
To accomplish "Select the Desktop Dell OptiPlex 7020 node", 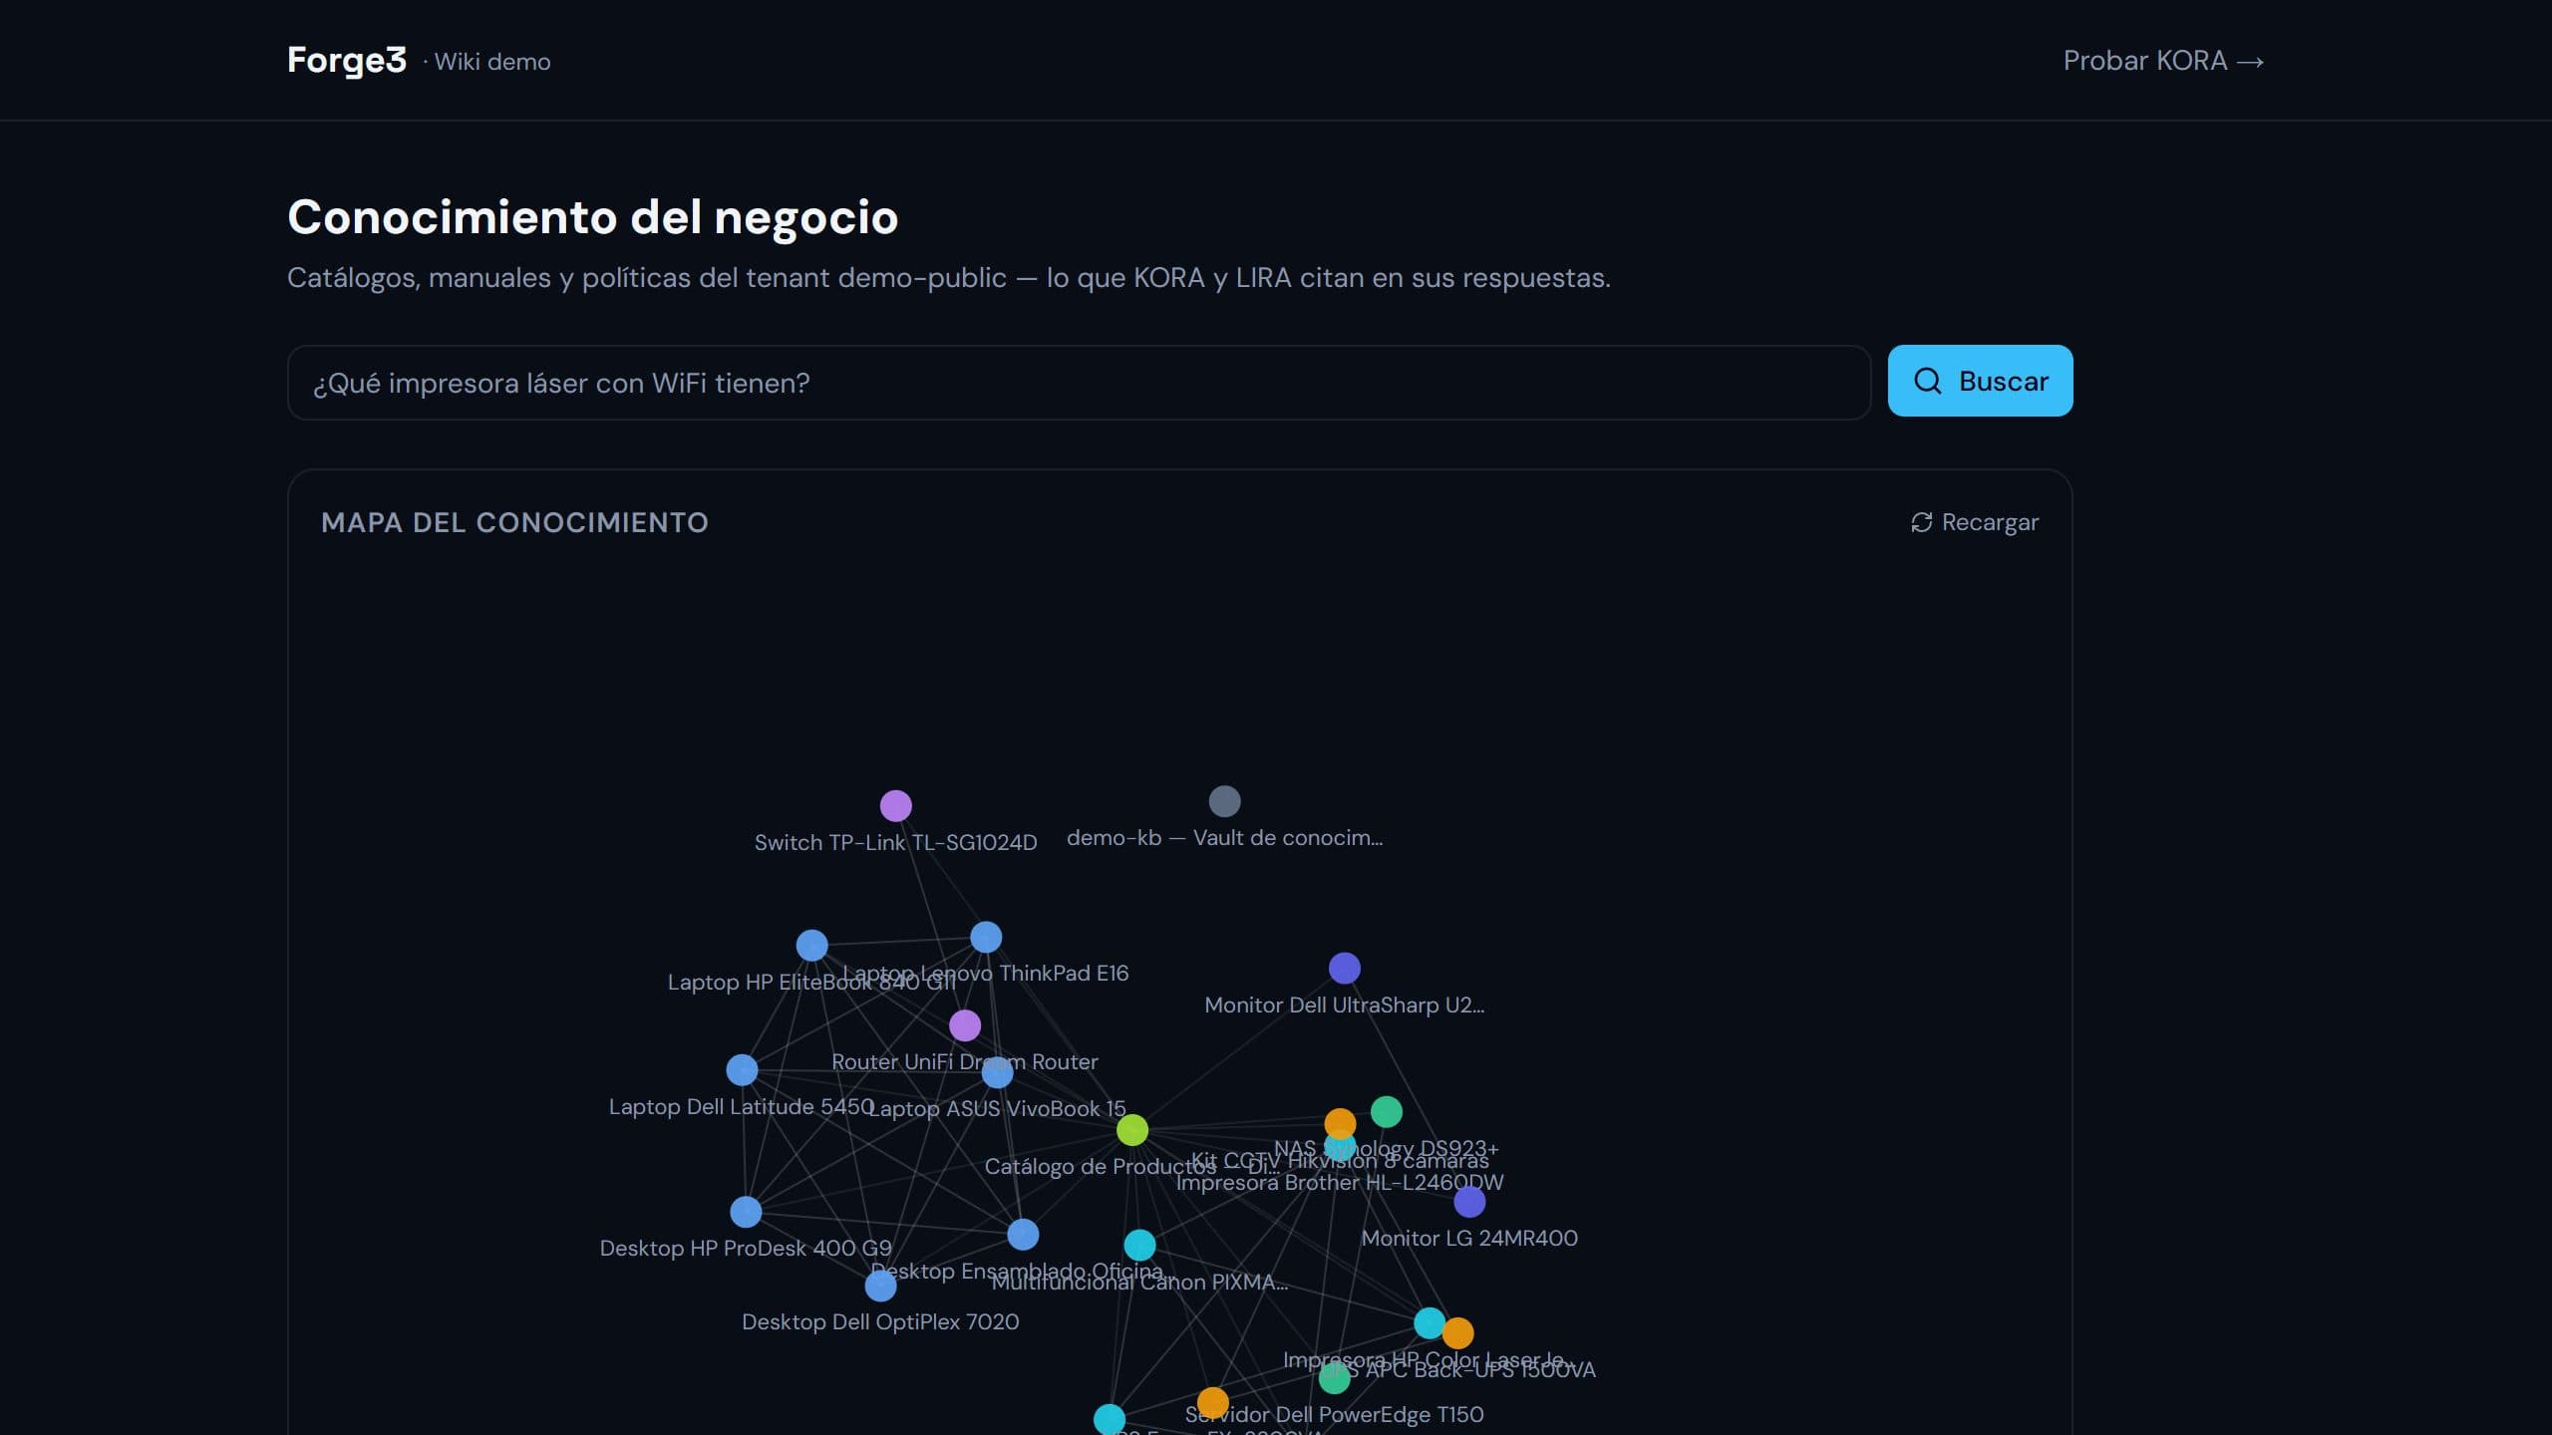I will point(880,1286).
